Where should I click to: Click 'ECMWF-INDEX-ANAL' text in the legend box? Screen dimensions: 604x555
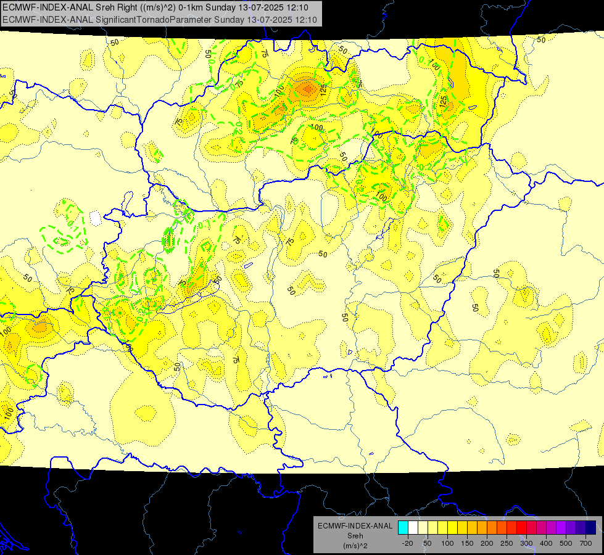pos(355,526)
